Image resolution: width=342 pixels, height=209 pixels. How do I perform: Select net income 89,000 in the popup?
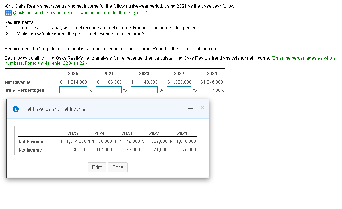click(133, 150)
